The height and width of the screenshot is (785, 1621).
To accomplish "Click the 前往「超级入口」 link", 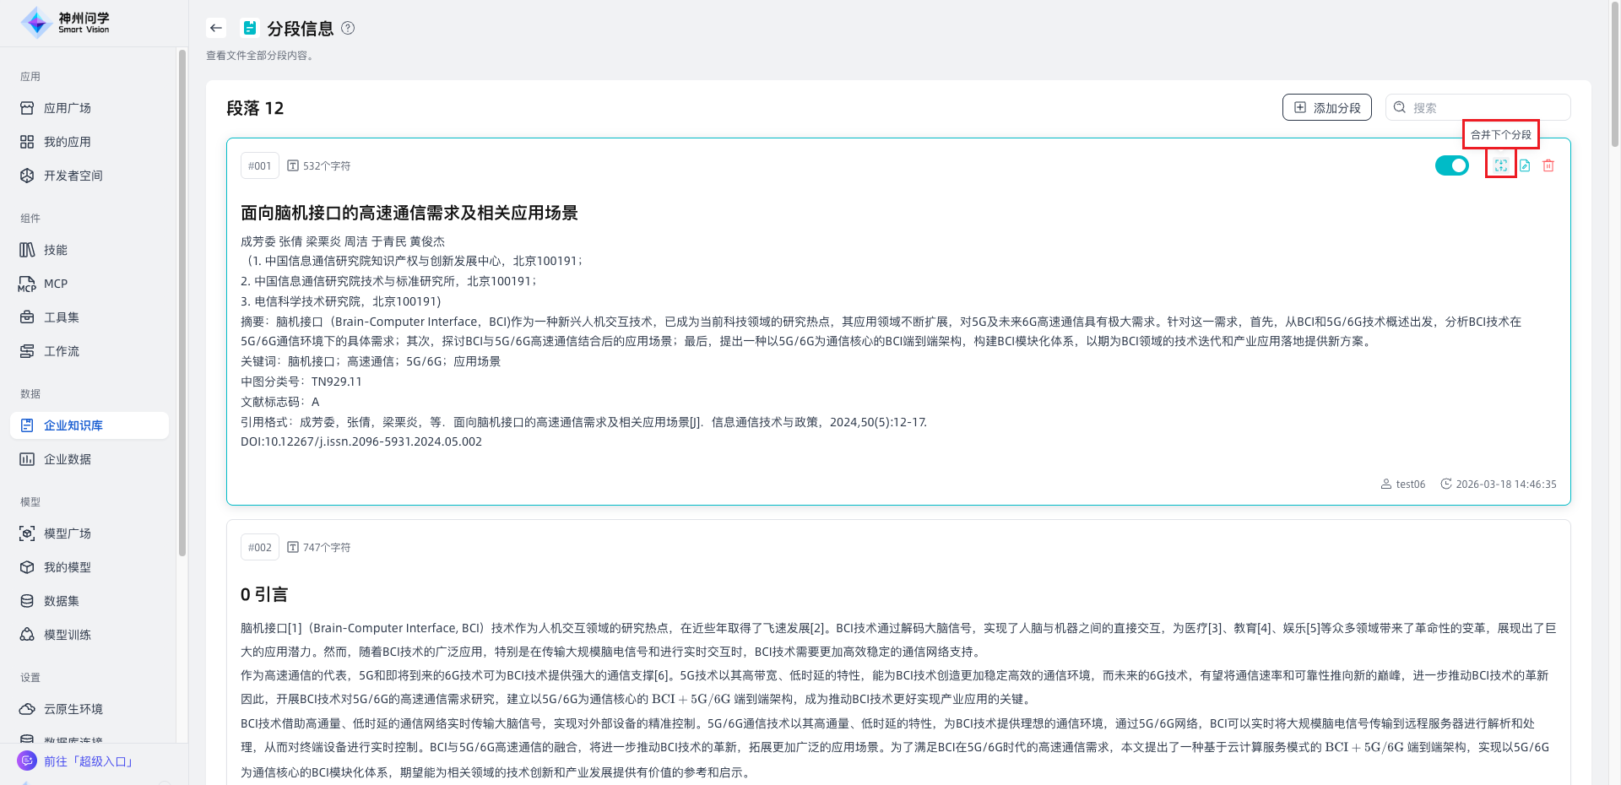I will 89,761.
